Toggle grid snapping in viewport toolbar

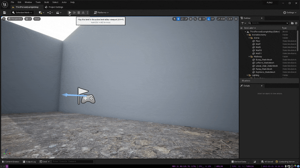[x=200, y=19]
